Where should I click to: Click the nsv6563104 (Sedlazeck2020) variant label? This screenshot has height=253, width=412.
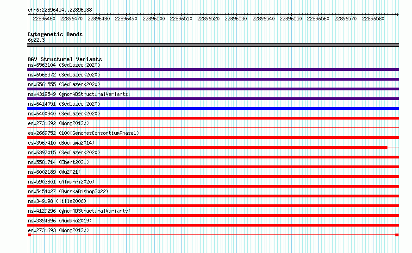coord(64,65)
